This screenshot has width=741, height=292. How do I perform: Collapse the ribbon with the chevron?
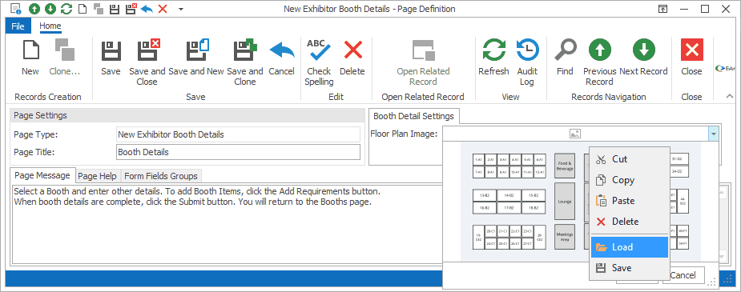click(729, 97)
